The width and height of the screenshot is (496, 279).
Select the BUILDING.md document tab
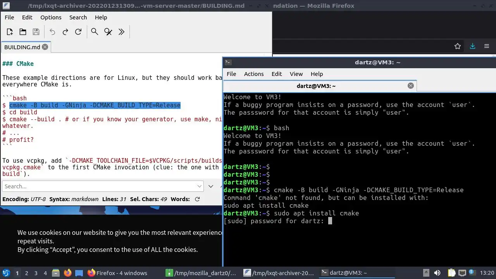click(x=26, y=47)
